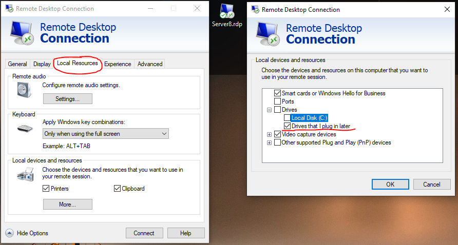This screenshot has width=458, height=245.
Task: Click the monitor logo in right dialog banner
Action: 268,34
